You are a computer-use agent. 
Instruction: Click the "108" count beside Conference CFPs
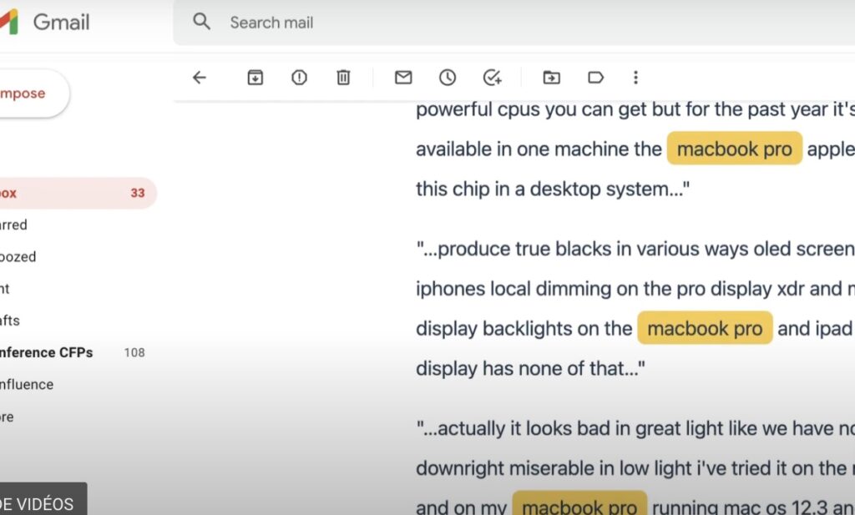tap(134, 352)
